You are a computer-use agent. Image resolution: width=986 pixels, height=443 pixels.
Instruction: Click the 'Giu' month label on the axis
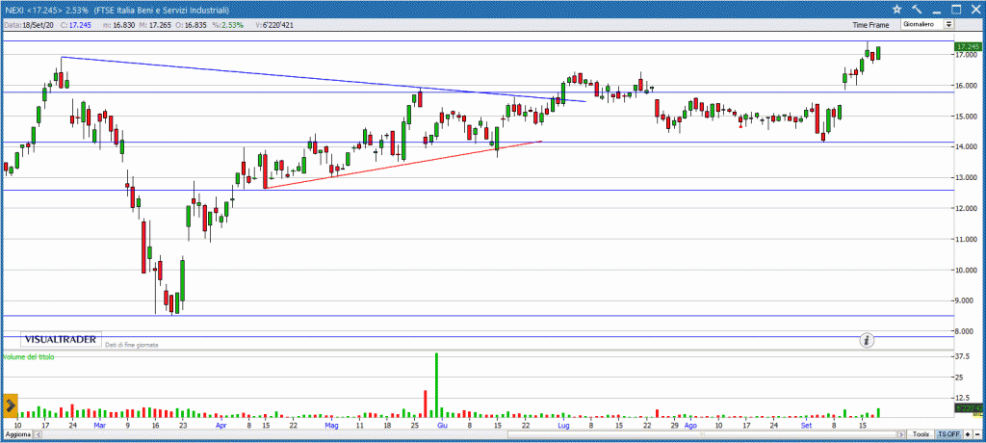click(442, 426)
